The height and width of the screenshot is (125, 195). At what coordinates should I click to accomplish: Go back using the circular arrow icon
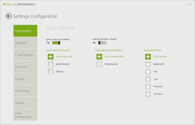tap(9, 16)
